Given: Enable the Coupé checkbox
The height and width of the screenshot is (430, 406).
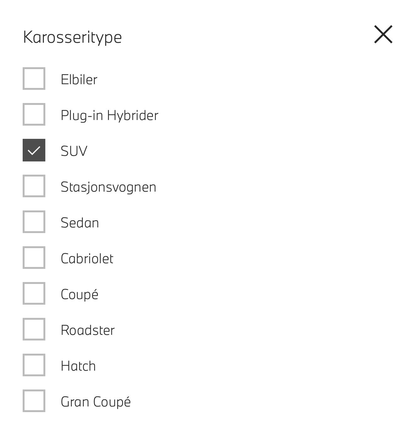Looking at the screenshot, I should click(34, 293).
